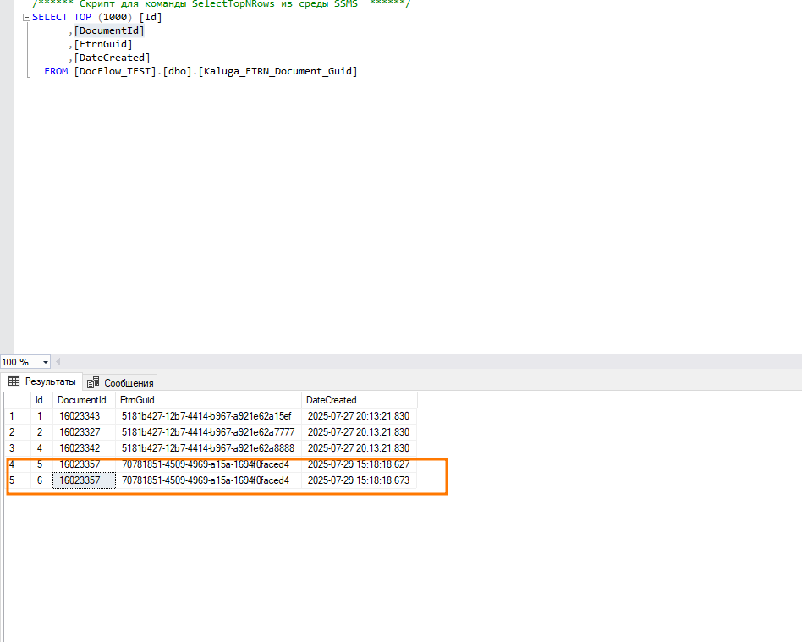Click Id cell with value 4
Screen dimensions: 802x642
(x=42, y=448)
